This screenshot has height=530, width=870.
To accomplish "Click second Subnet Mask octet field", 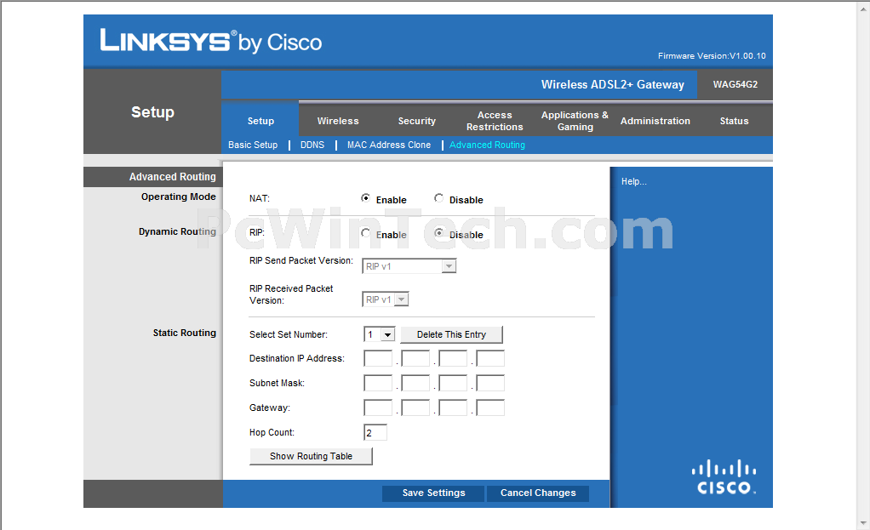I will (416, 383).
